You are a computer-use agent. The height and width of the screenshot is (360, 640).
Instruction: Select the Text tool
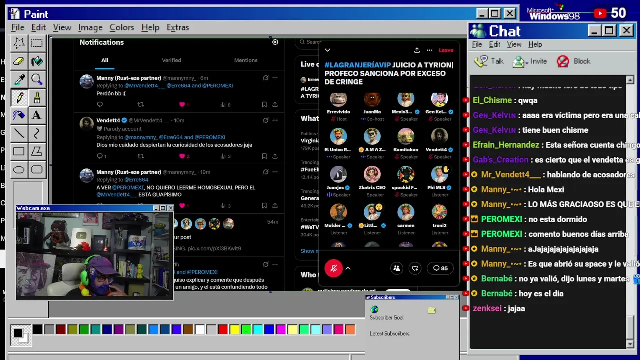(37, 115)
